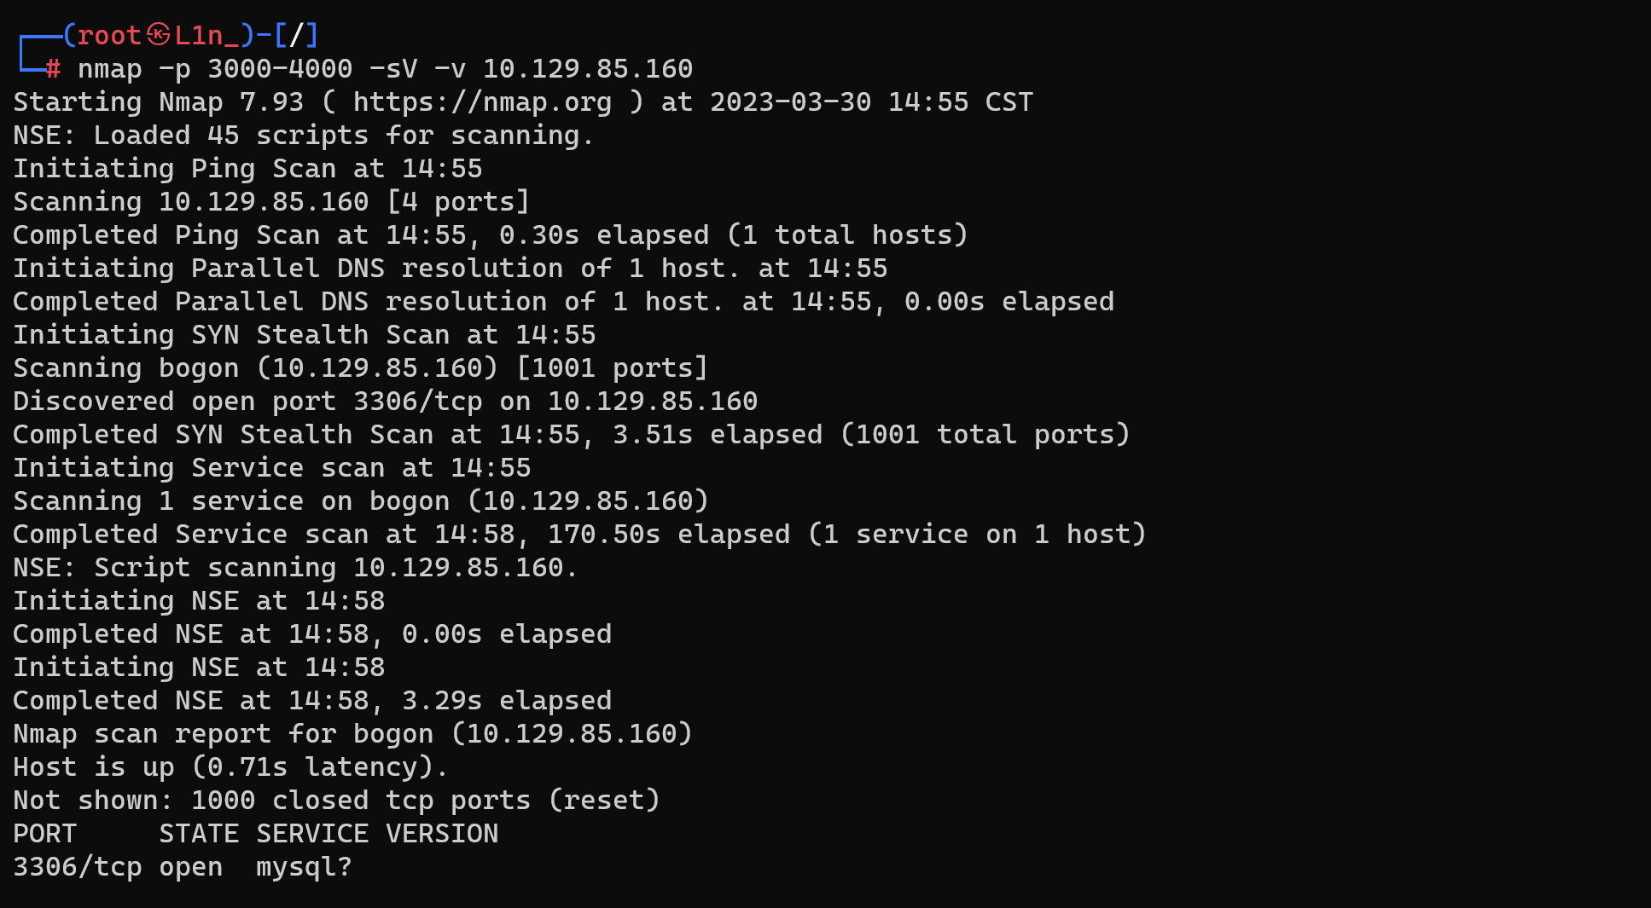
Task: Click the 'L1n_' hostname in the prompt
Action: click(206, 35)
